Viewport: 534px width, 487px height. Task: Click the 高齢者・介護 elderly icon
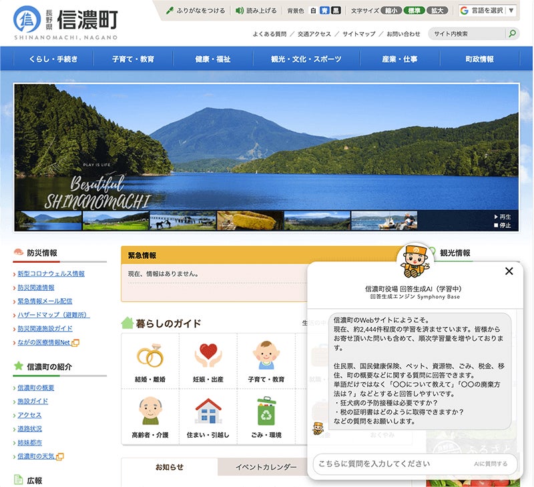[x=150, y=410]
